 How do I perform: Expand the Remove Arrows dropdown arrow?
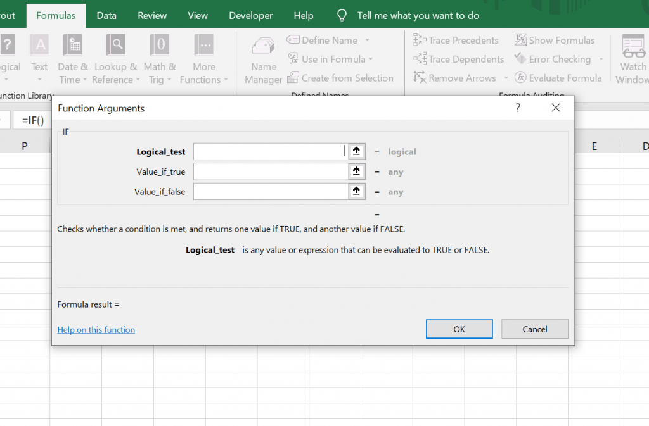(x=506, y=78)
